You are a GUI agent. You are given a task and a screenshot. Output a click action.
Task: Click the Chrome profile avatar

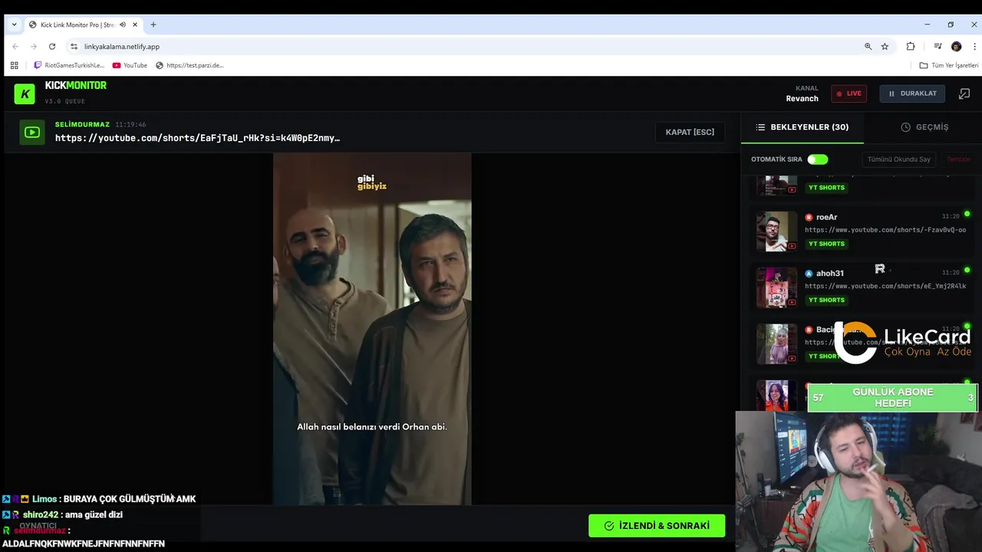tap(956, 46)
